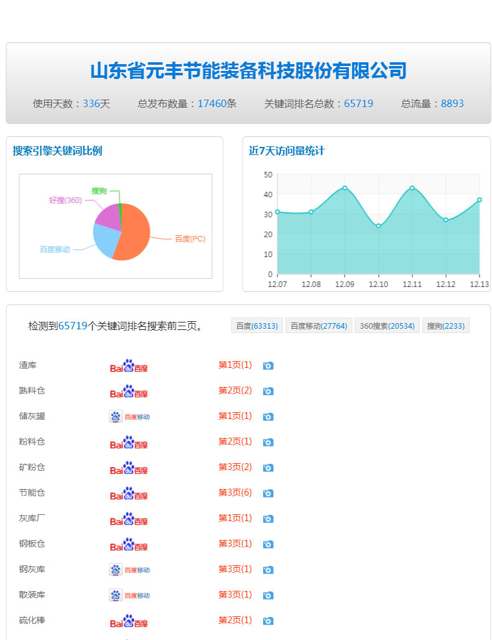The width and height of the screenshot is (492, 640).
Task: Click 第3页(6) ranking link for 节能仓
Action: [x=235, y=492]
